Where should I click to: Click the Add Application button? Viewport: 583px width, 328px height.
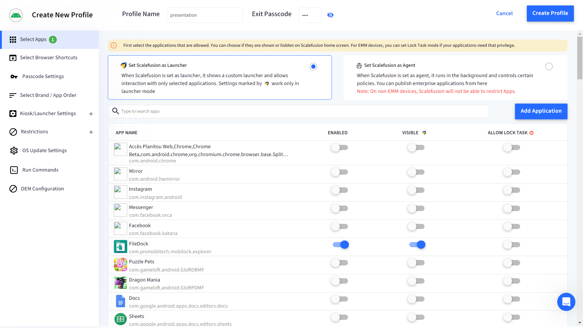(541, 111)
